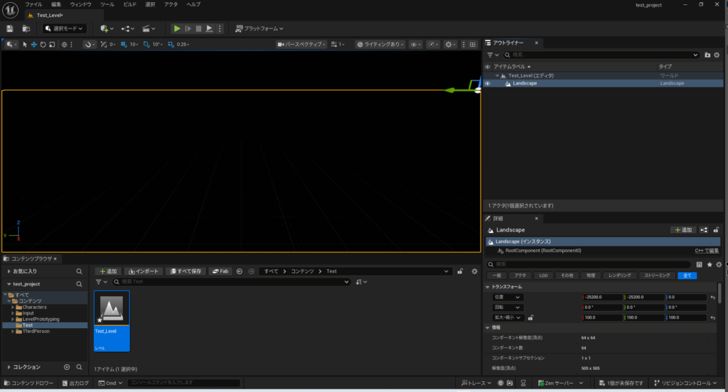Open the blueprints menu icon in the toolbar
This screenshot has width=728, height=392.
coord(128,29)
